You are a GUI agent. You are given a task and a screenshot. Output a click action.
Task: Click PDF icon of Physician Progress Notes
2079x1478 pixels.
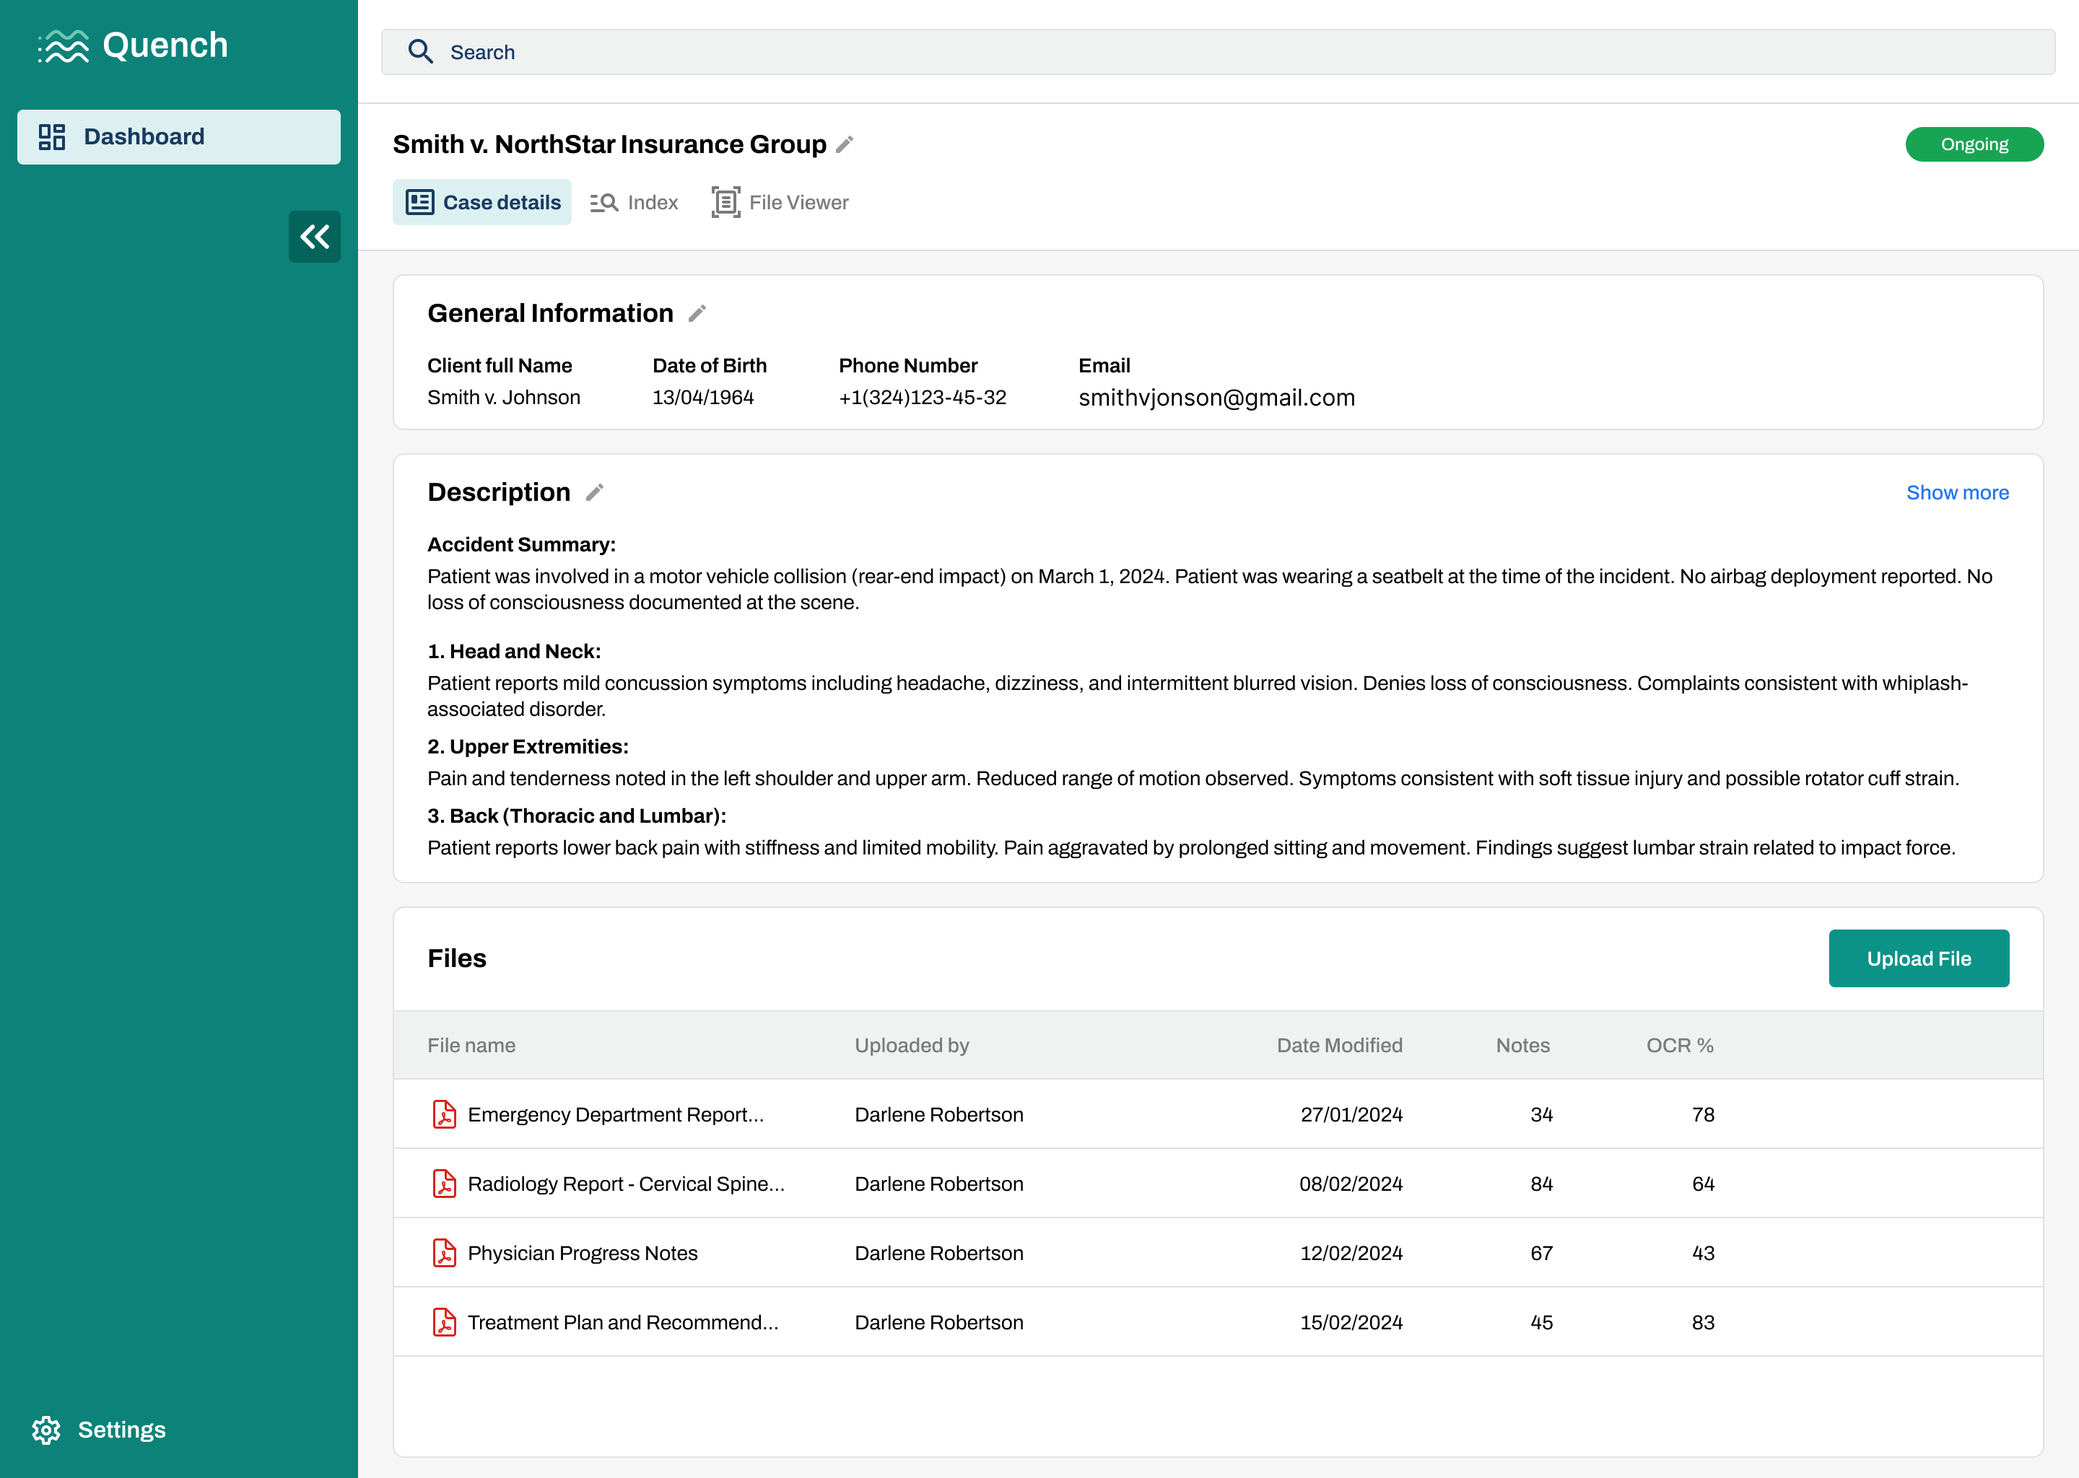pos(444,1254)
